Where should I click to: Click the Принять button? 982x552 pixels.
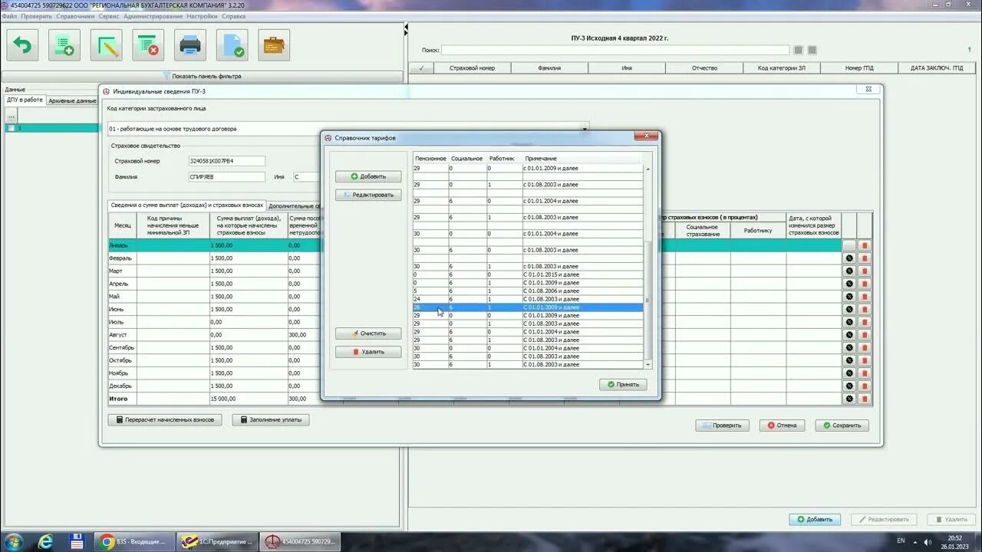pyautogui.click(x=623, y=384)
